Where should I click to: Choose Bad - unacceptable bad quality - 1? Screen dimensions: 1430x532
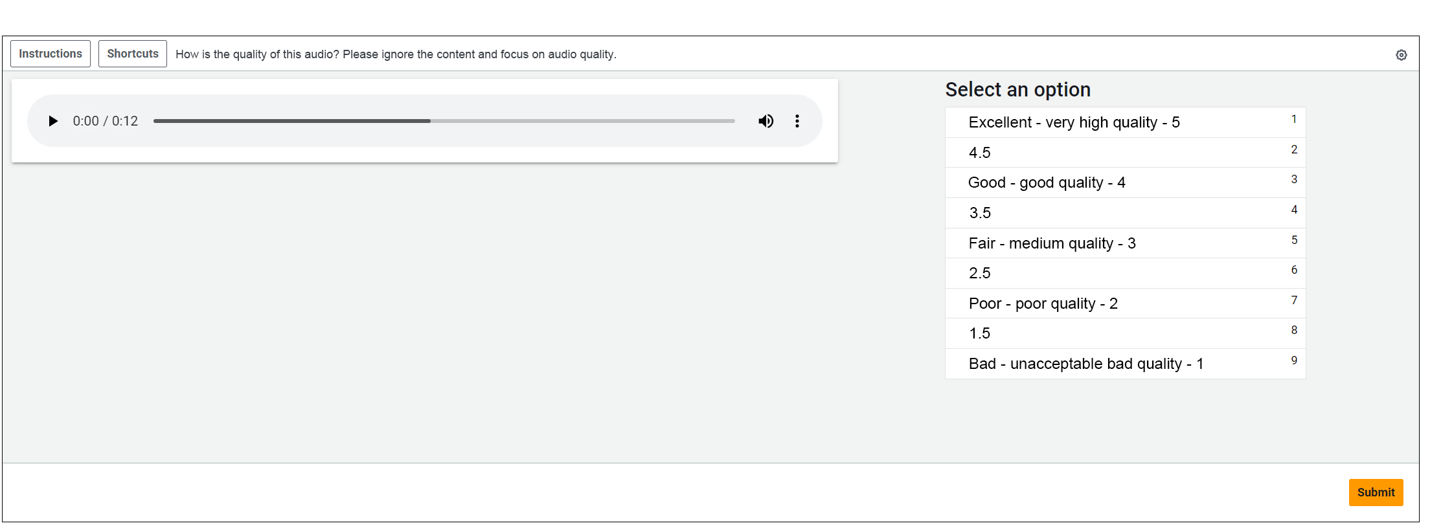tap(1125, 364)
